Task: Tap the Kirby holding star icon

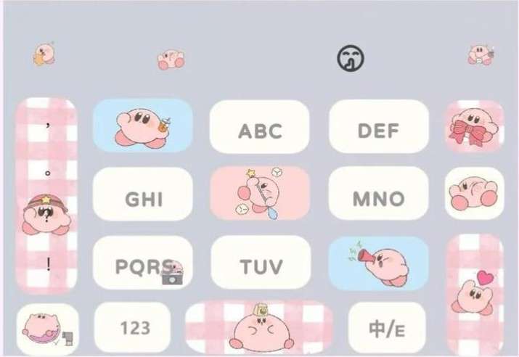Action: (44, 53)
